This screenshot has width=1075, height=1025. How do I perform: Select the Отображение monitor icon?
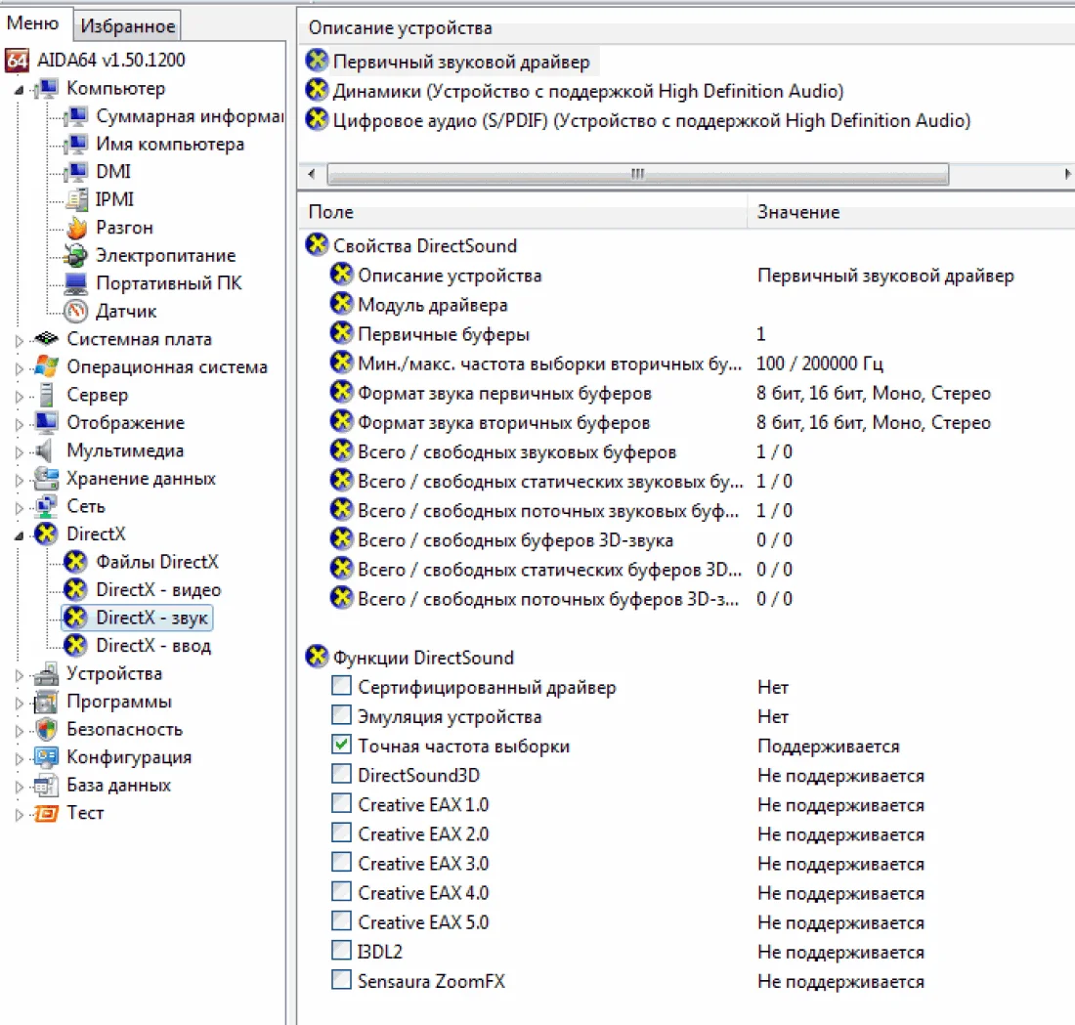[x=47, y=423]
